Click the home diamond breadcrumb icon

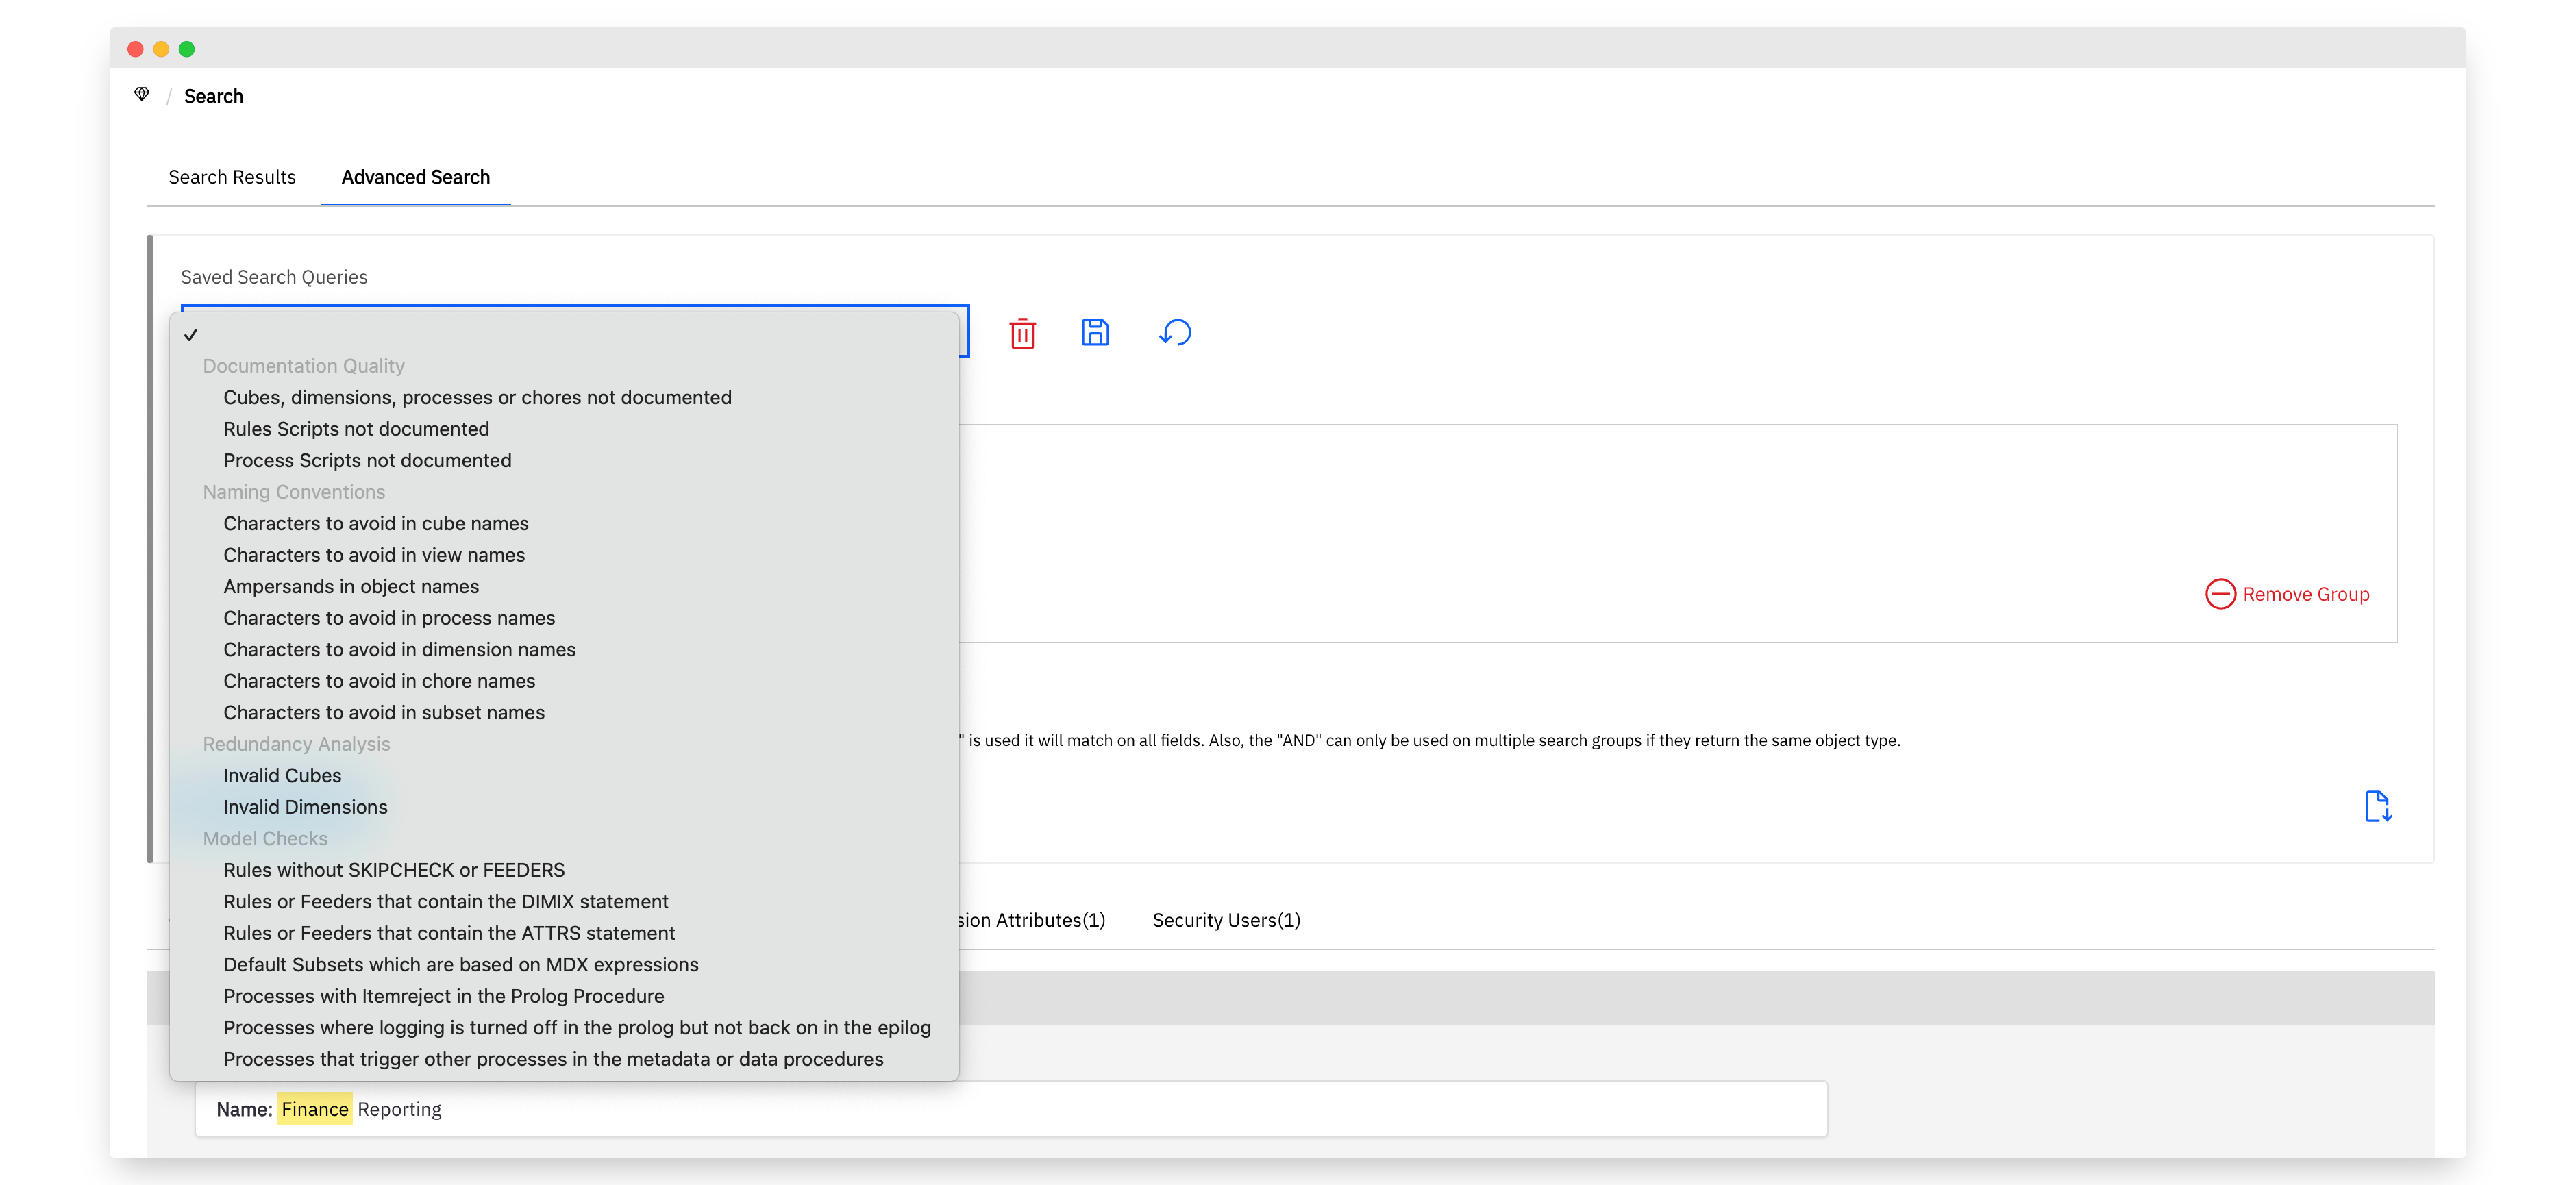coord(142,95)
